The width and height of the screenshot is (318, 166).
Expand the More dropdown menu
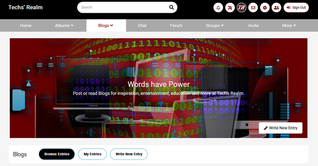289,26
